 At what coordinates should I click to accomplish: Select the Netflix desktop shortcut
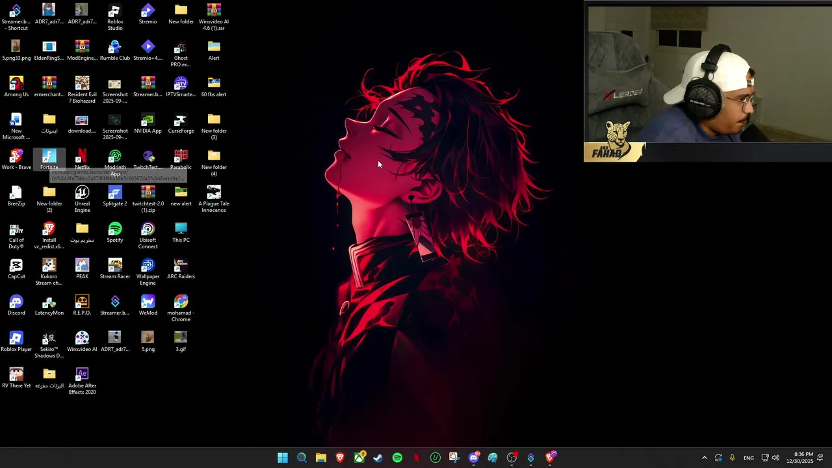(82, 160)
